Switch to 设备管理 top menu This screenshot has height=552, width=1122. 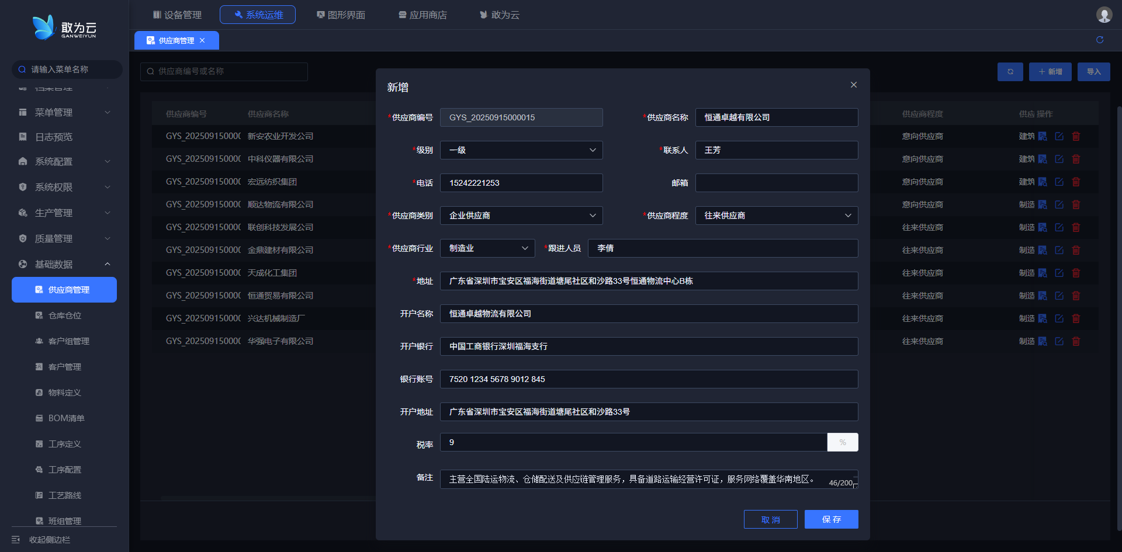tap(177, 15)
